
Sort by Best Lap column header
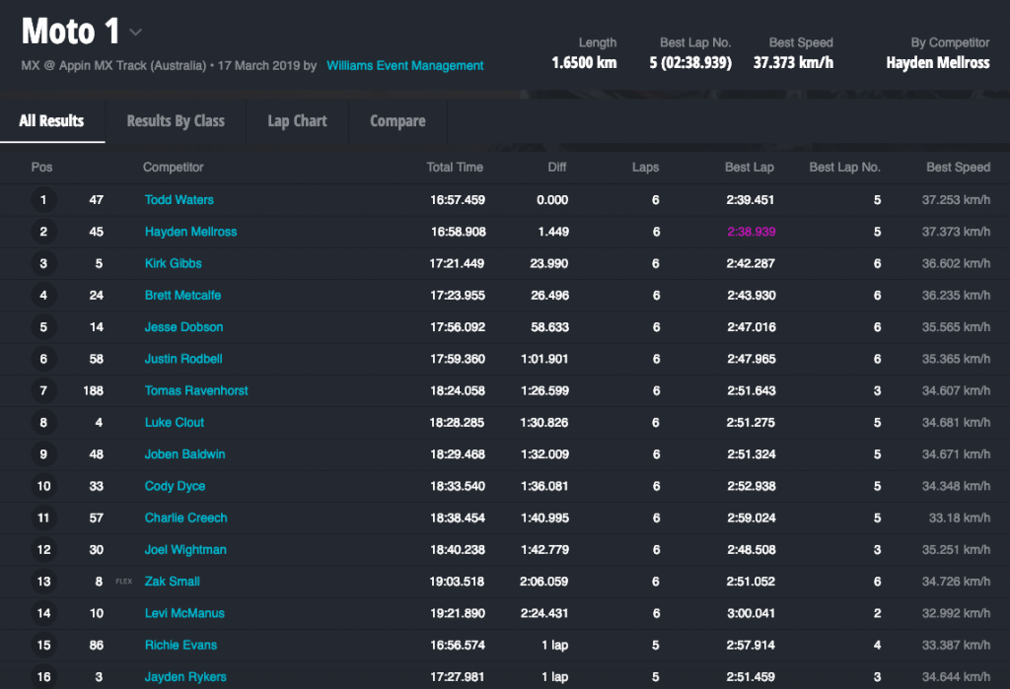pyautogui.click(x=749, y=168)
